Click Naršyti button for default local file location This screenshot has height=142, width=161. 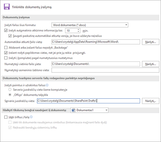click(150, 64)
